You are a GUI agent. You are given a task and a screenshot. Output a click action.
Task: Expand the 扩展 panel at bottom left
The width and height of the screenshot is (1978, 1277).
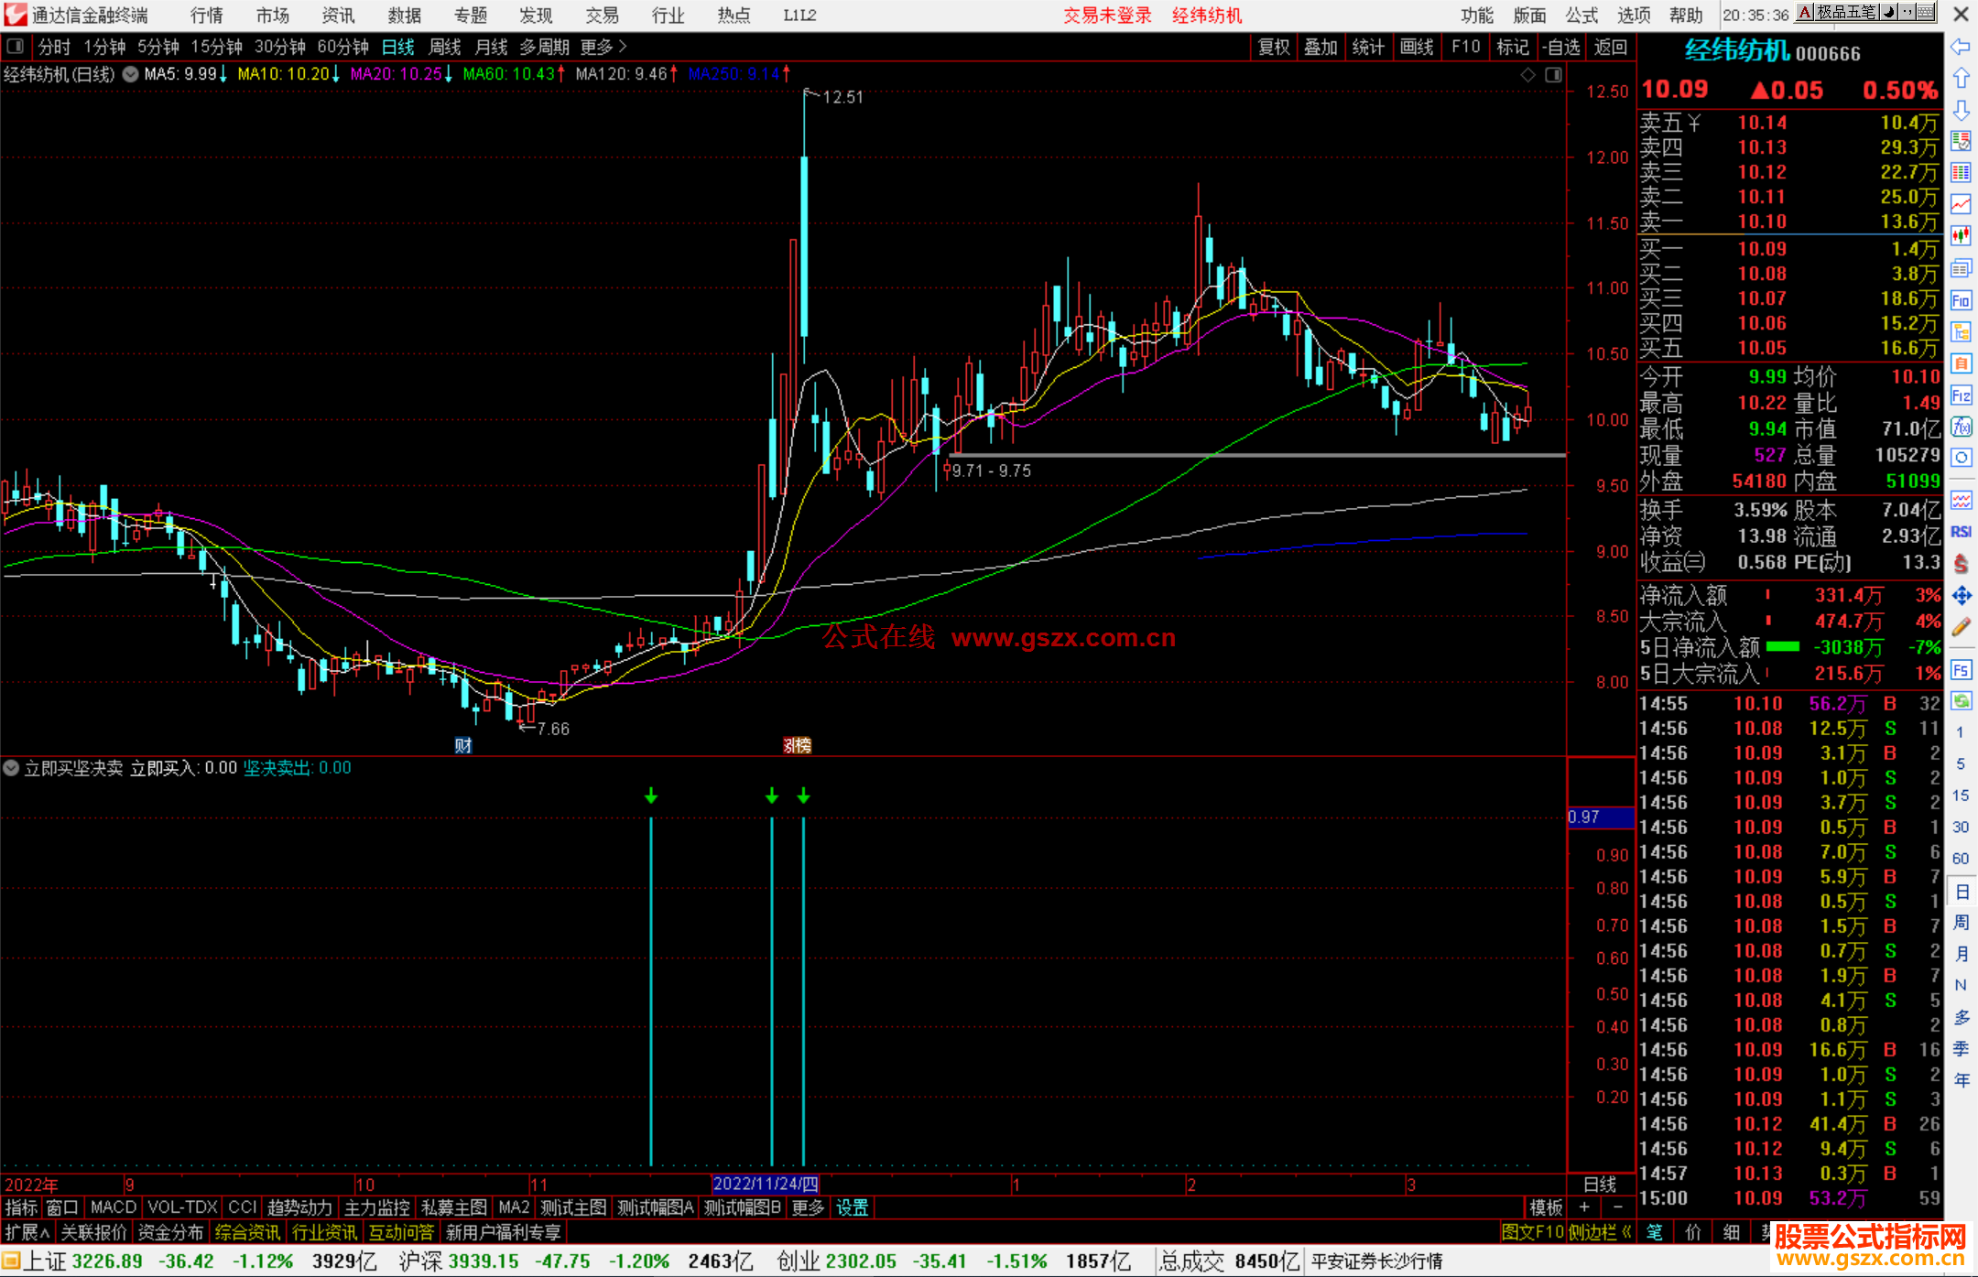[27, 1232]
